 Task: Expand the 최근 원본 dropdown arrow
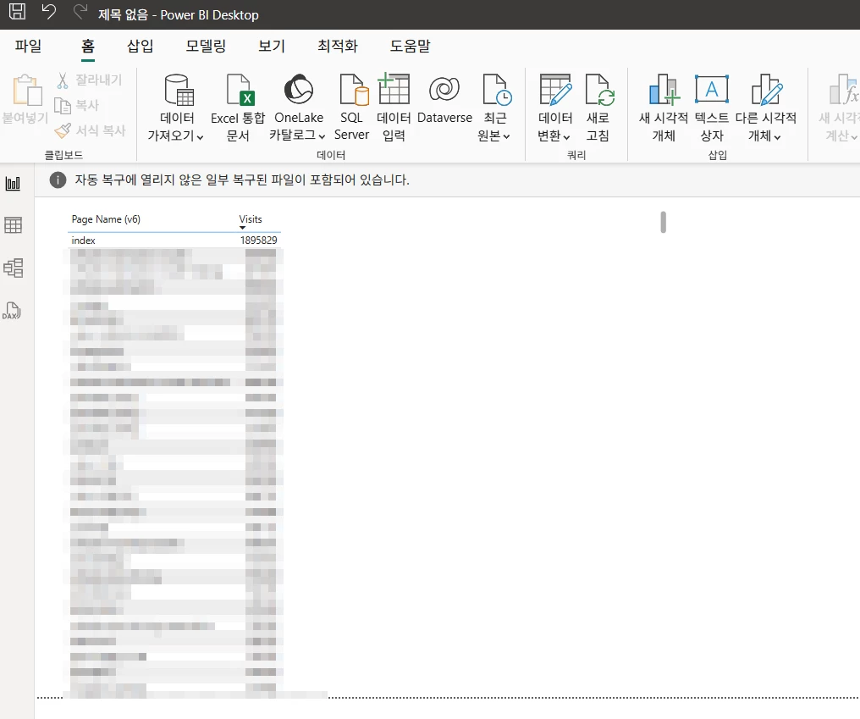pos(507,136)
